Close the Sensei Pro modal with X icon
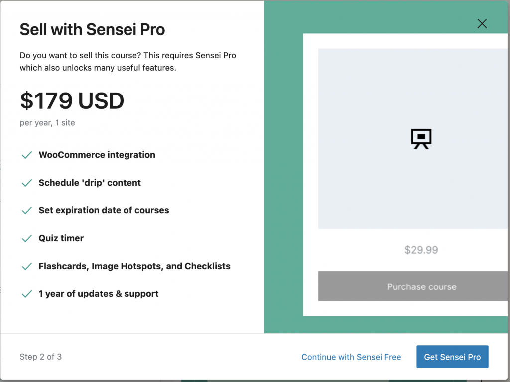The width and height of the screenshot is (510, 382). click(x=482, y=23)
